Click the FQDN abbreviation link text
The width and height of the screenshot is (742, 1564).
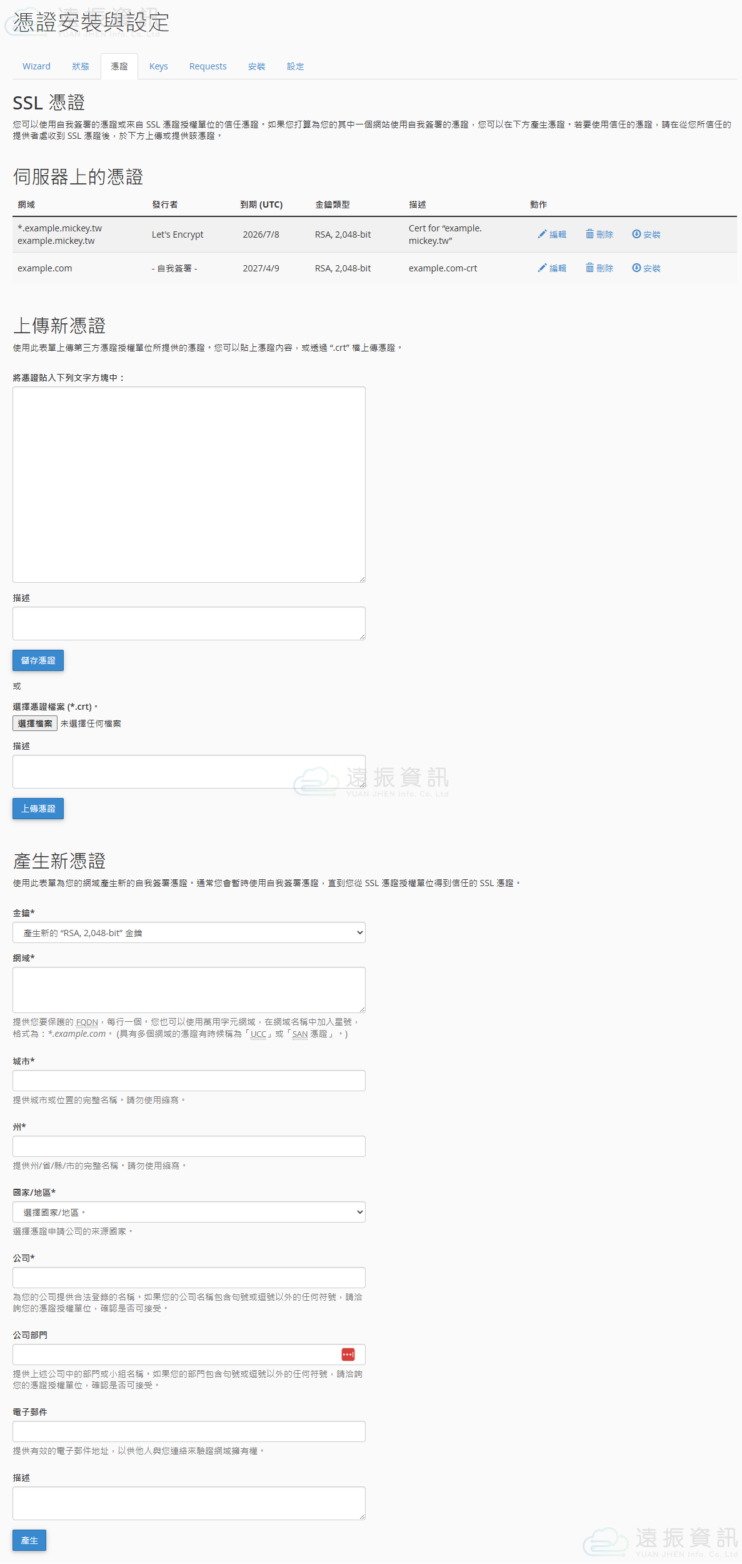pos(87,1022)
